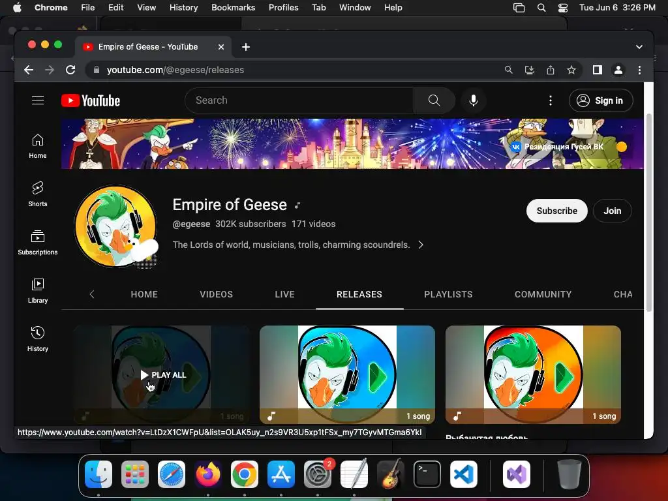Select the RELEASES channel tab
The width and height of the screenshot is (668, 501).
tap(359, 294)
